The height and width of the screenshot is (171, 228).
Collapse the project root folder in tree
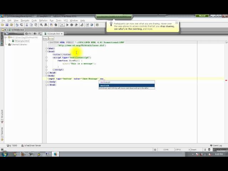(6, 37)
